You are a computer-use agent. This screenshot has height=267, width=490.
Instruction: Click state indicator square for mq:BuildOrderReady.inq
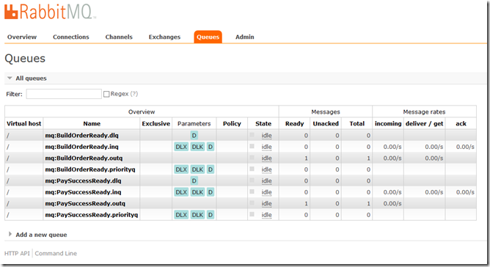pyautogui.click(x=252, y=146)
